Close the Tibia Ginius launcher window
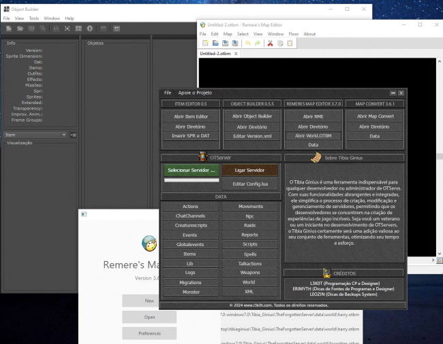443x344 pixels. tap(401, 93)
